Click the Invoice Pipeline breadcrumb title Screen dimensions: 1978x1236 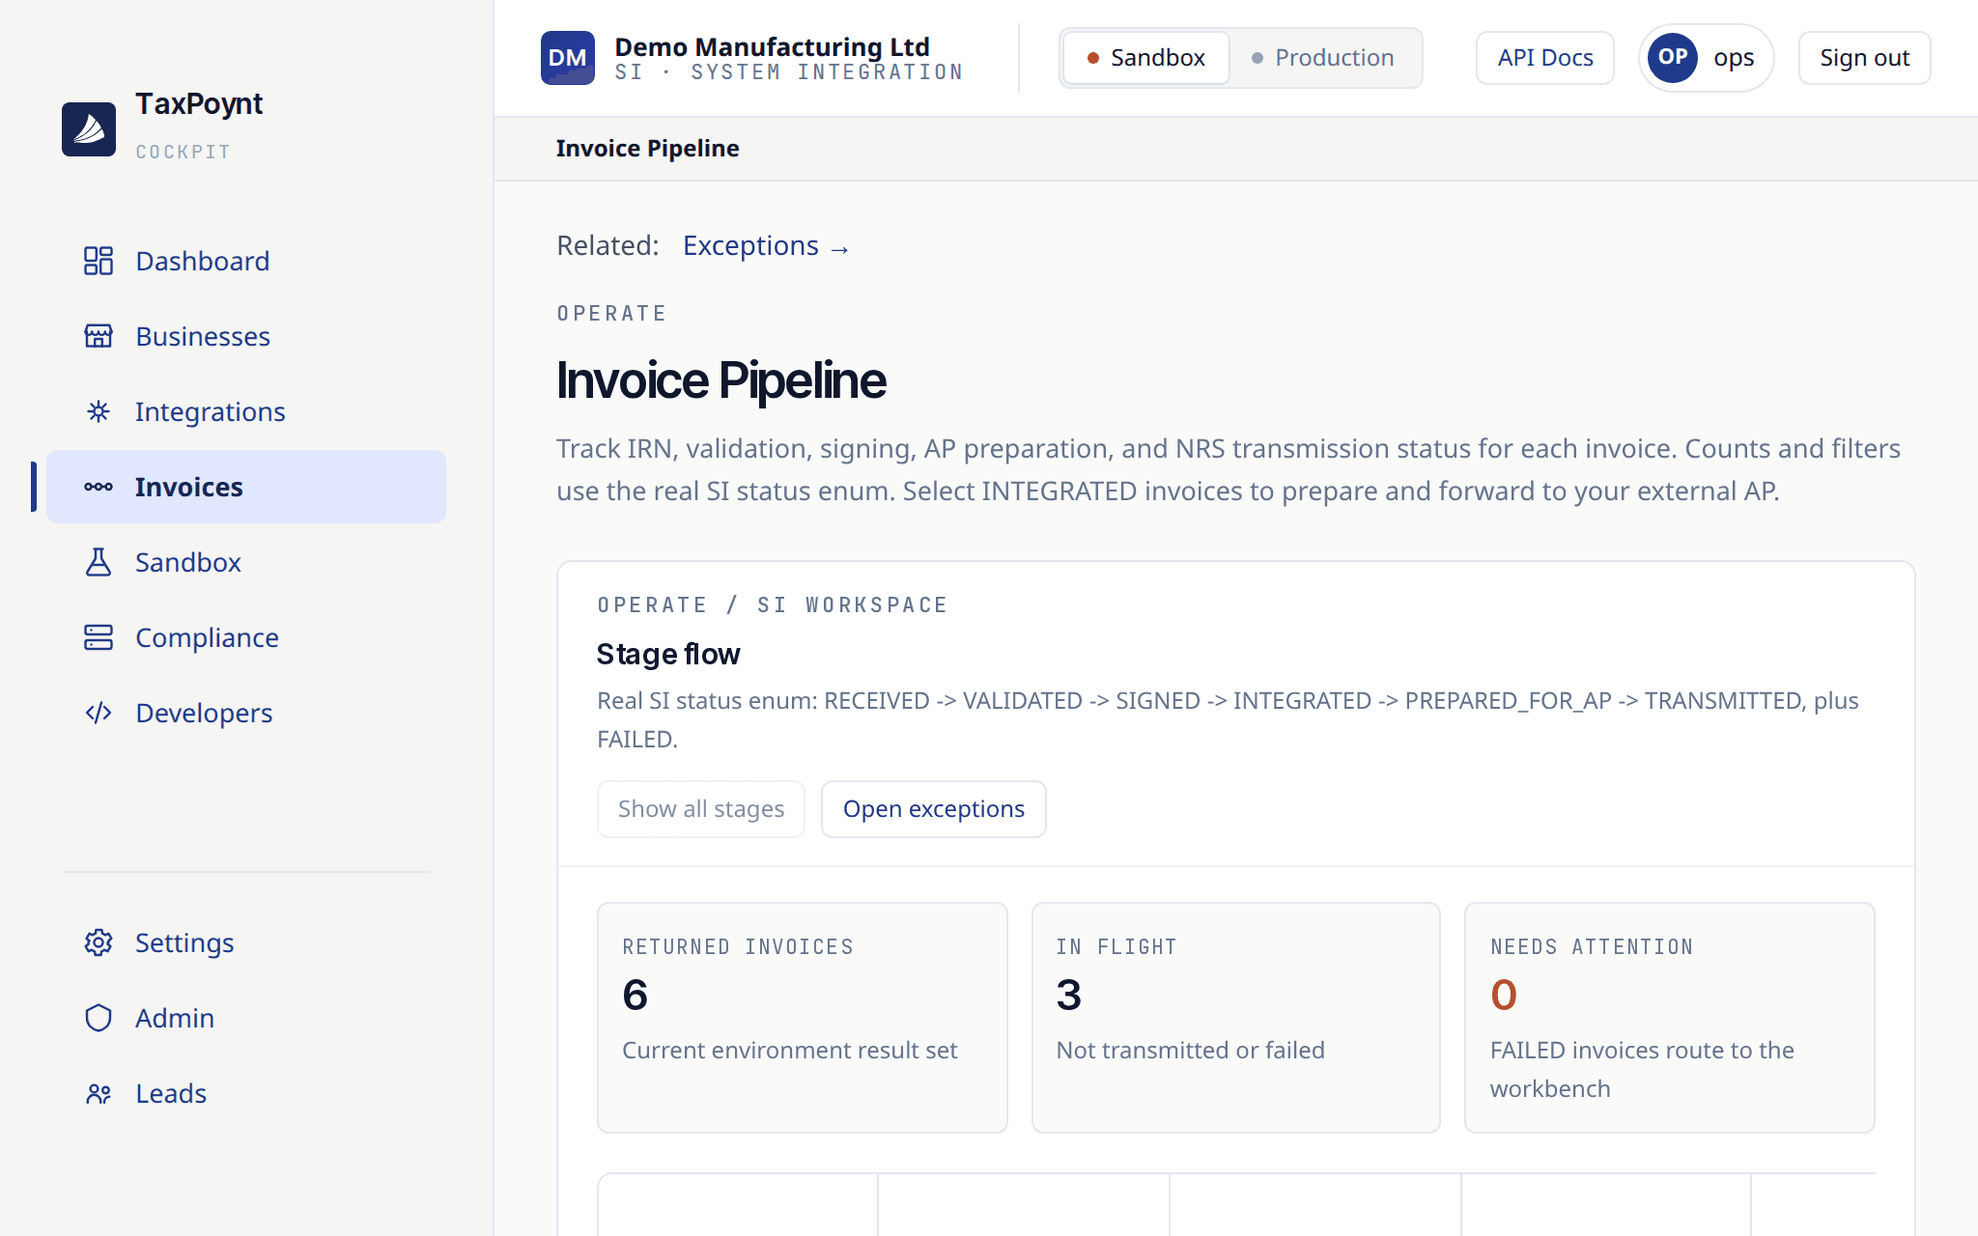click(648, 149)
